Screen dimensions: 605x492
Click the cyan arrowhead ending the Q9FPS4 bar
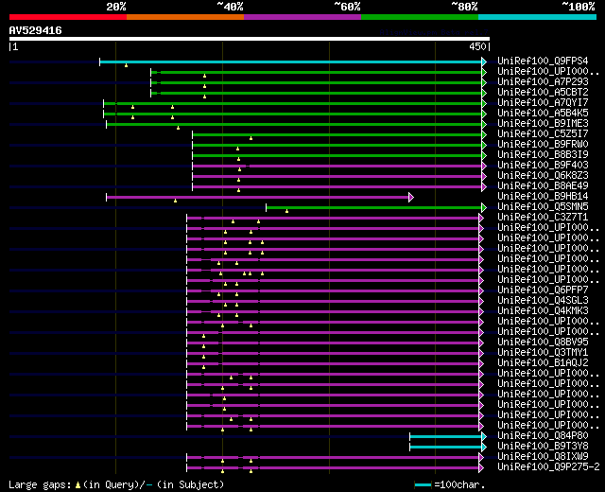484,61
